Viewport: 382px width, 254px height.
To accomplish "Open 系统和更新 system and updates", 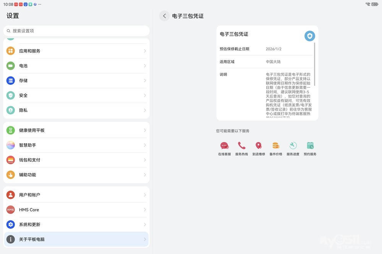I will pos(76,225).
